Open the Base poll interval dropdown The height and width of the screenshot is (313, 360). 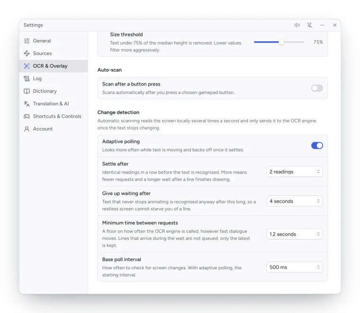[295, 267]
